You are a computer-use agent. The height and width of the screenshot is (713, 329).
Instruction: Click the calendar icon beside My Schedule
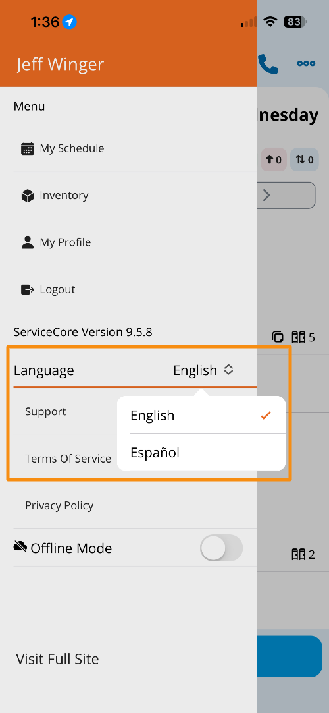click(x=28, y=149)
